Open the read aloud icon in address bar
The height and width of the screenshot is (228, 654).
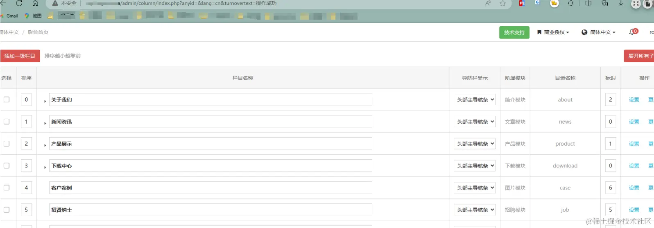[x=488, y=3]
